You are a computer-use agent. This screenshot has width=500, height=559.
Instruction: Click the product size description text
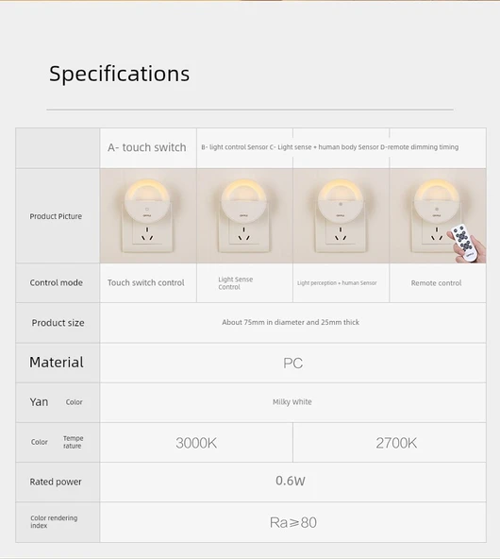(x=291, y=322)
